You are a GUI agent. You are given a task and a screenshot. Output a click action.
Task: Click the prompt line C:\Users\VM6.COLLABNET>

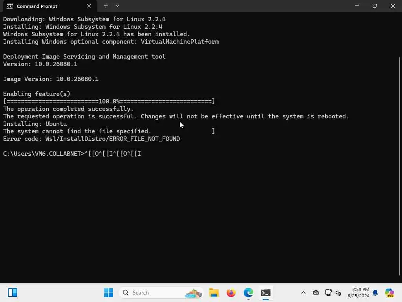pyautogui.click(x=44, y=154)
